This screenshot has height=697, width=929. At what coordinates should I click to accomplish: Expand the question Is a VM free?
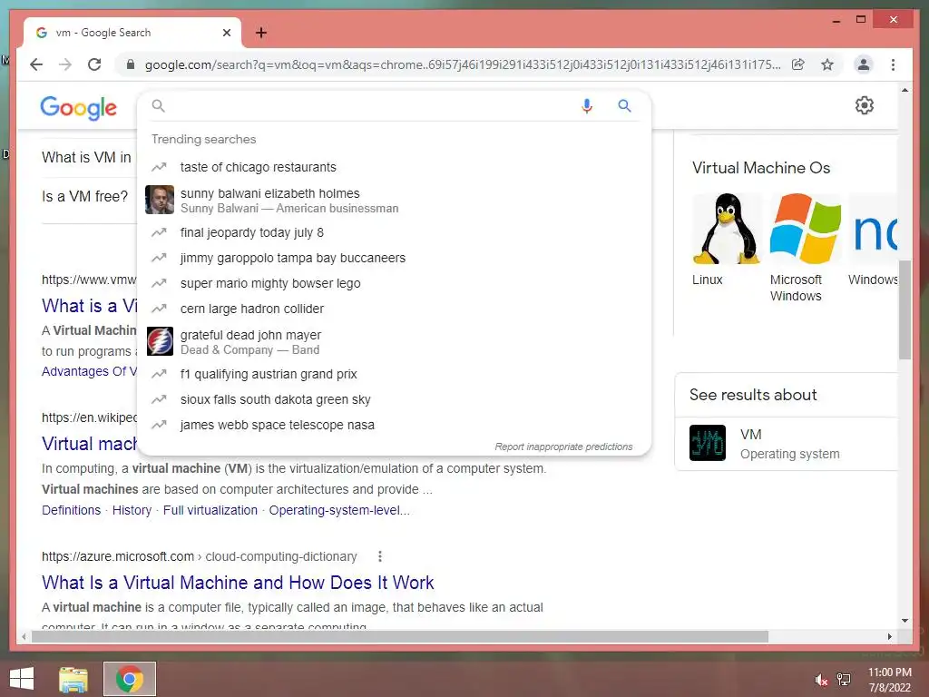84,196
